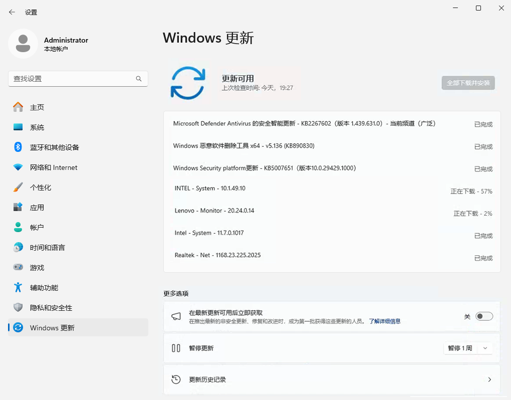Click the 全部下载并安装 button
511x400 pixels.
468,83
